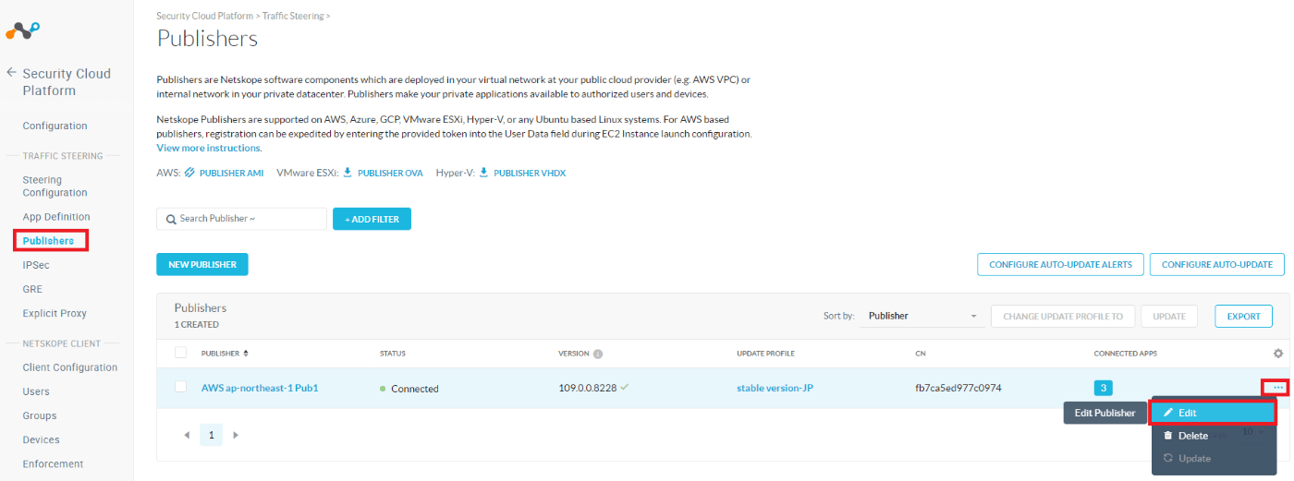The height and width of the screenshot is (481, 1294).
Task: Click the + ADD FILTER button
Action: pos(372,219)
